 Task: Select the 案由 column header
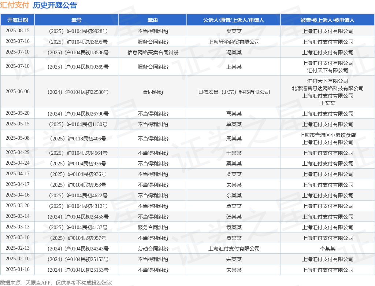tap(153, 20)
